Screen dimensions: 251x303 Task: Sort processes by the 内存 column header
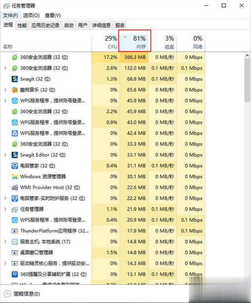[x=134, y=42]
